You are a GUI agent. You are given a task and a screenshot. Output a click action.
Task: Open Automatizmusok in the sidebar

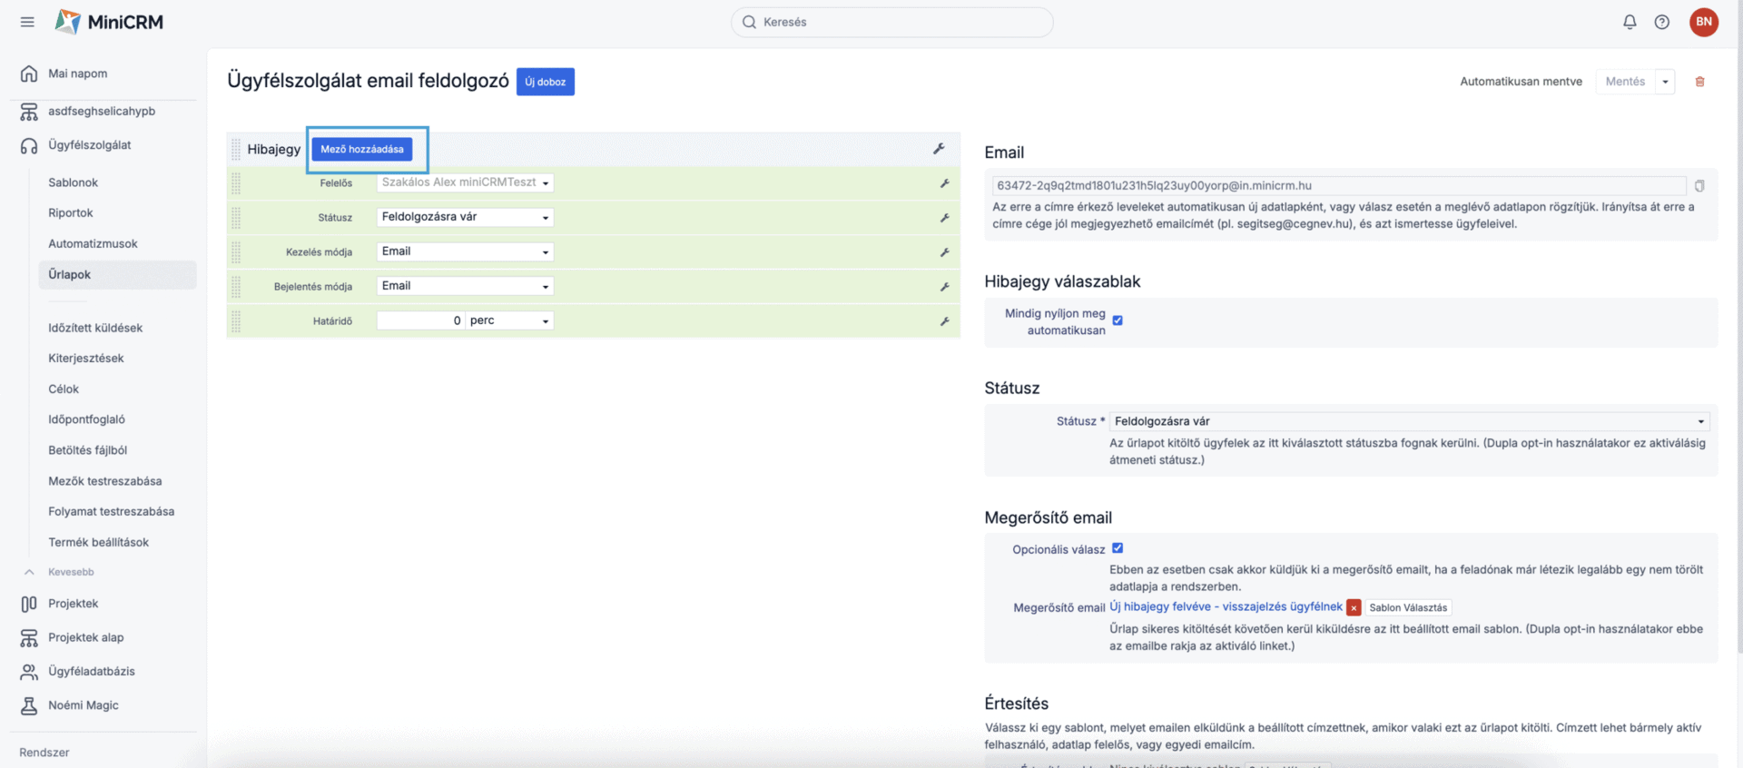(x=93, y=243)
